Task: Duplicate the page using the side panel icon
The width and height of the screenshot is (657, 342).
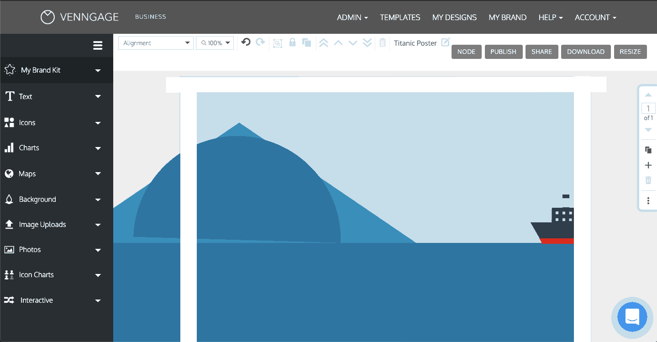Action: pos(648,150)
